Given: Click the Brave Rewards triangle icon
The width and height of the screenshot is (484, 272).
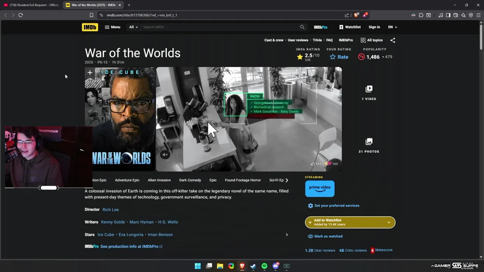Looking at the screenshot, I should [365, 15].
